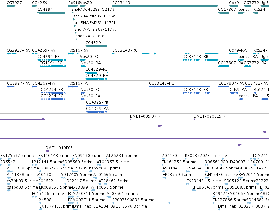Select the CG33143-PB protein label
Screen dimensions: 269x211
[x=196, y=90]
